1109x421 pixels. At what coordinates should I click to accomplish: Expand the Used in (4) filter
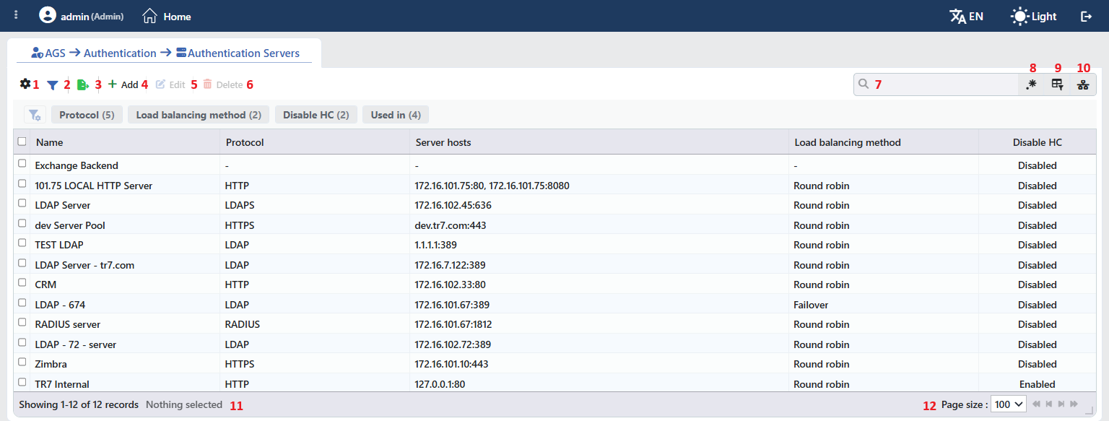click(x=396, y=115)
